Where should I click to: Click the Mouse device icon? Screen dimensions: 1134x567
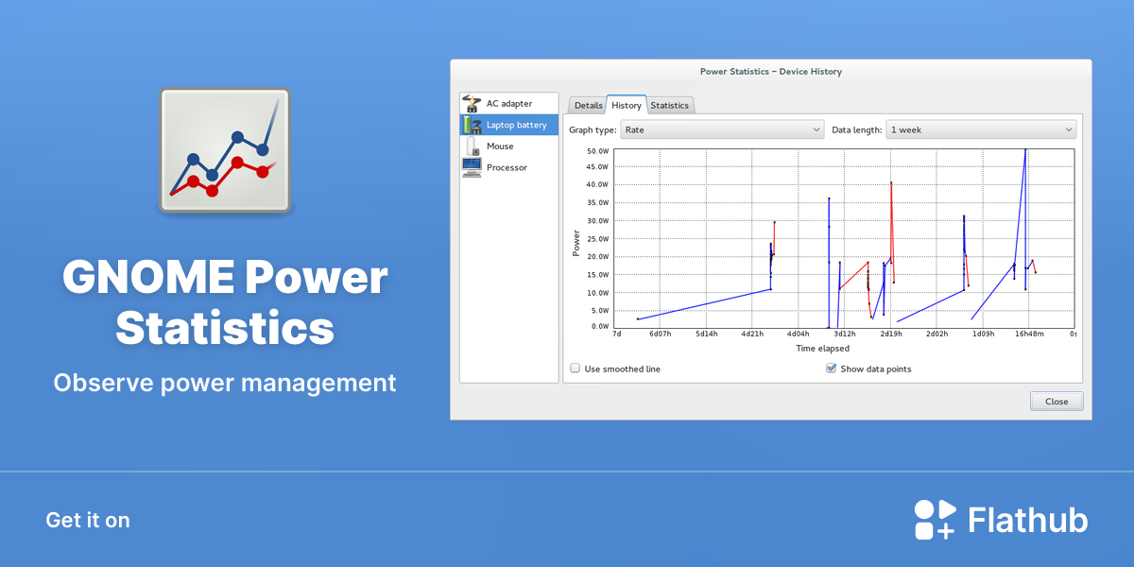(472, 146)
